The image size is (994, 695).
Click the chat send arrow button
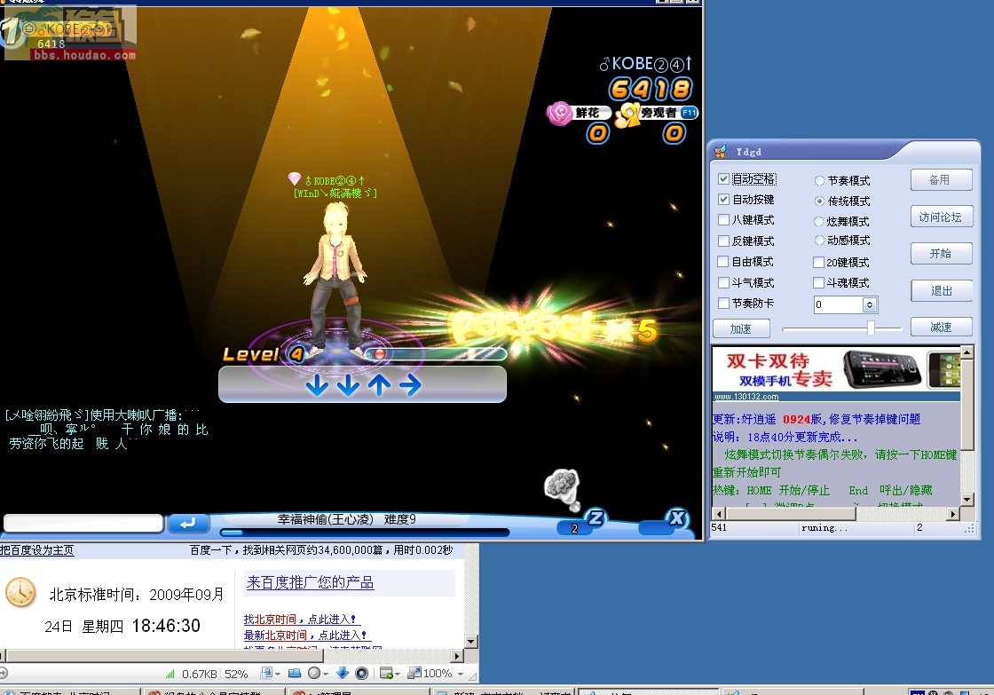187,523
